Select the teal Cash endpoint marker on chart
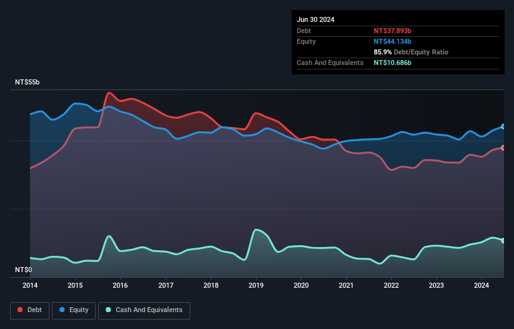The image size is (514, 329). [x=503, y=241]
